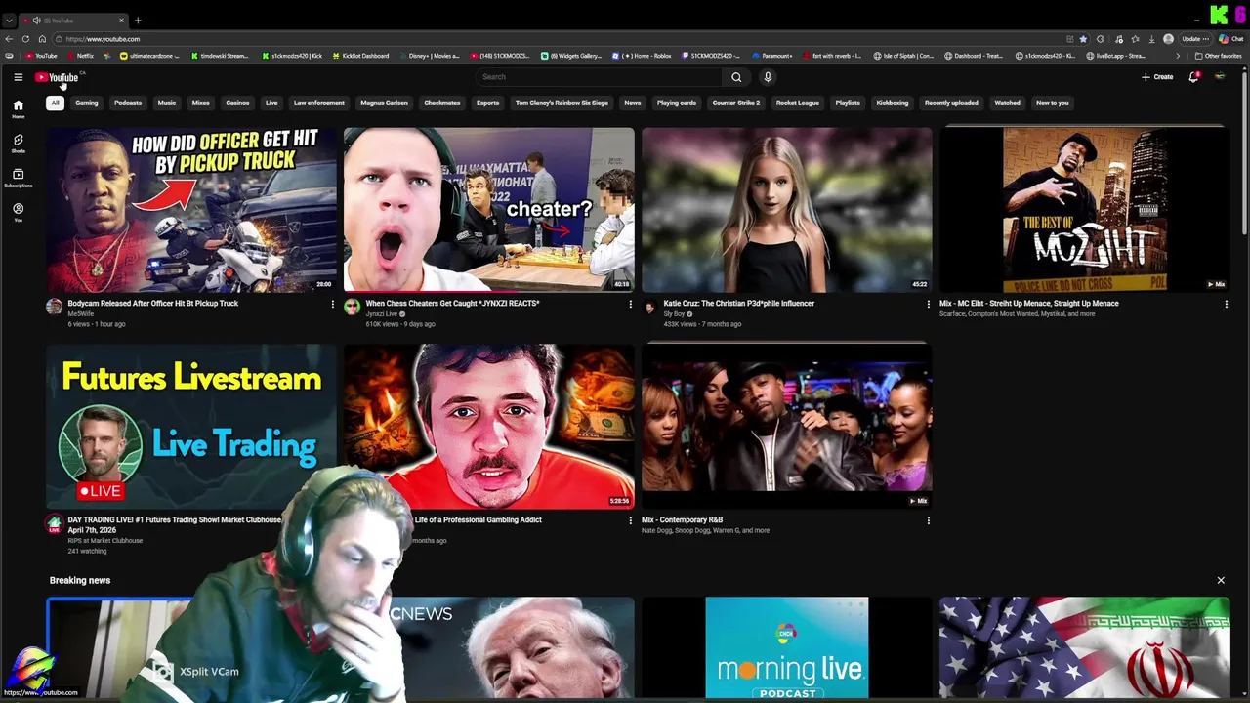Start voice search with microphone icon

click(x=768, y=77)
